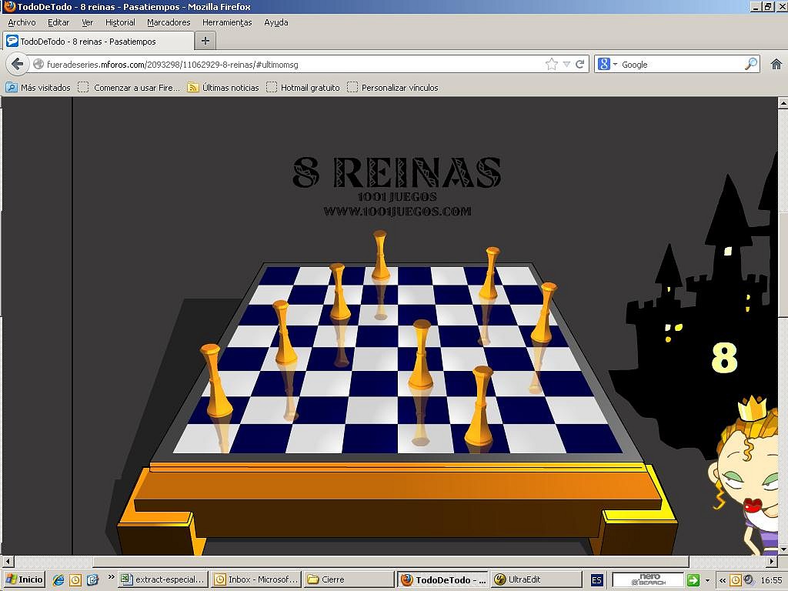The image size is (788, 591).
Task: Open the Ver menu
Action: (x=88, y=22)
